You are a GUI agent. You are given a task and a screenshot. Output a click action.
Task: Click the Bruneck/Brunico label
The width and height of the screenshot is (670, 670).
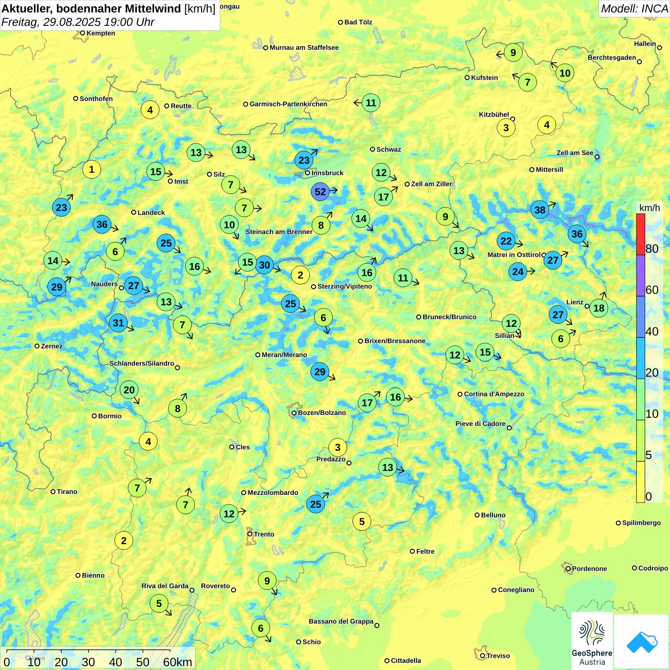click(449, 317)
